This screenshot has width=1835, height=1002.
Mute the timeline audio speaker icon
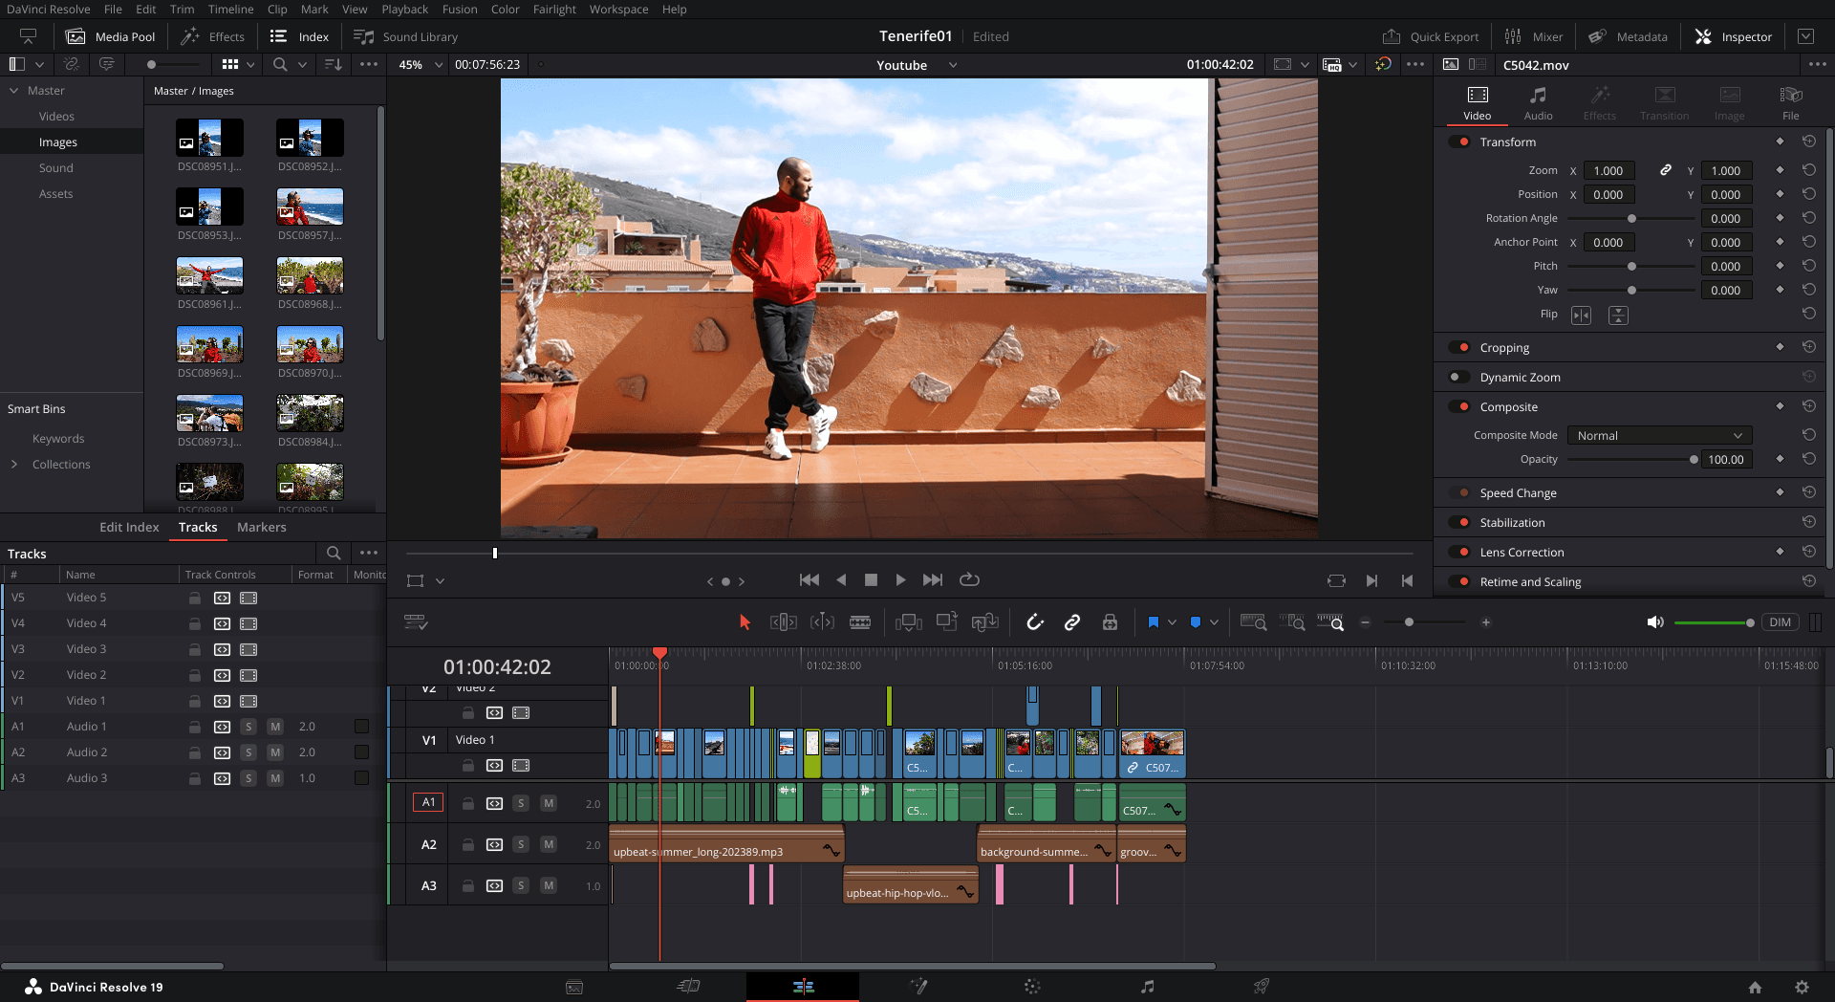[x=1655, y=622]
